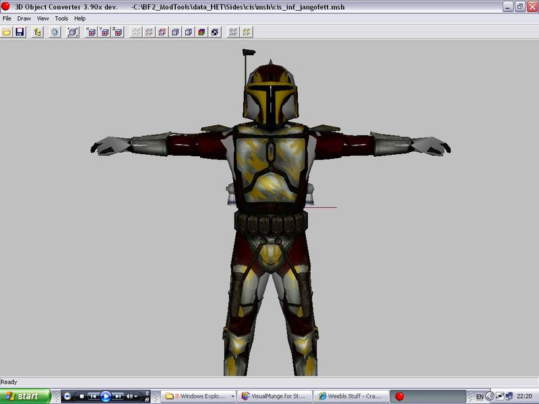
Task: Fit the model to view icon
Action: (73, 32)
